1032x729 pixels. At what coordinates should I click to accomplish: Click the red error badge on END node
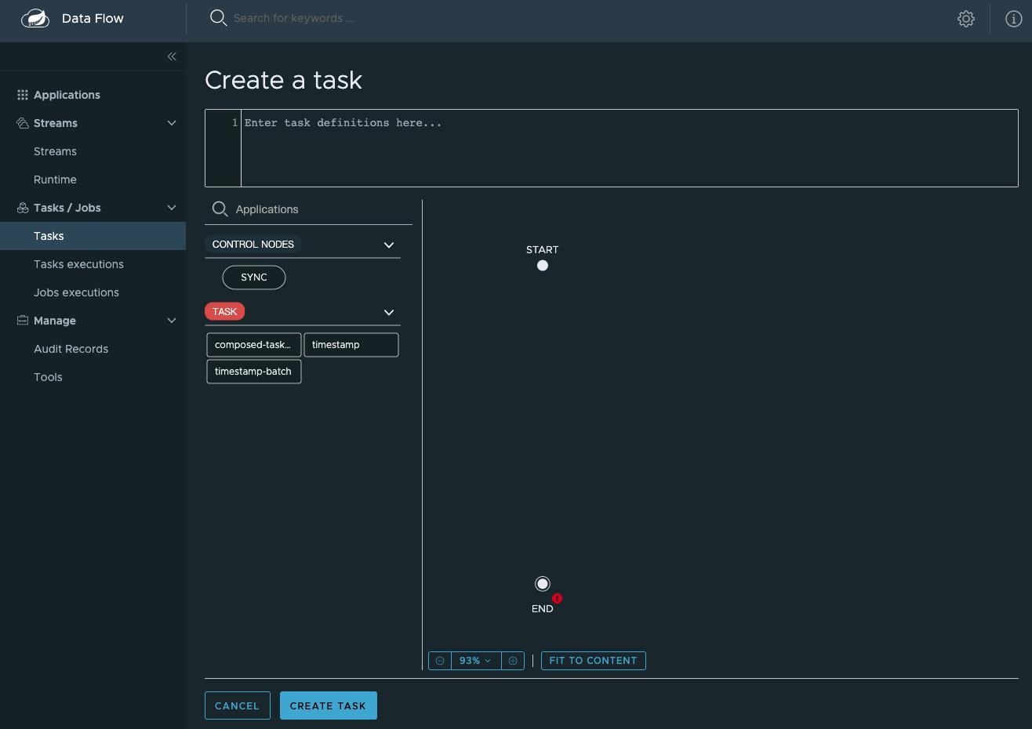557,598
